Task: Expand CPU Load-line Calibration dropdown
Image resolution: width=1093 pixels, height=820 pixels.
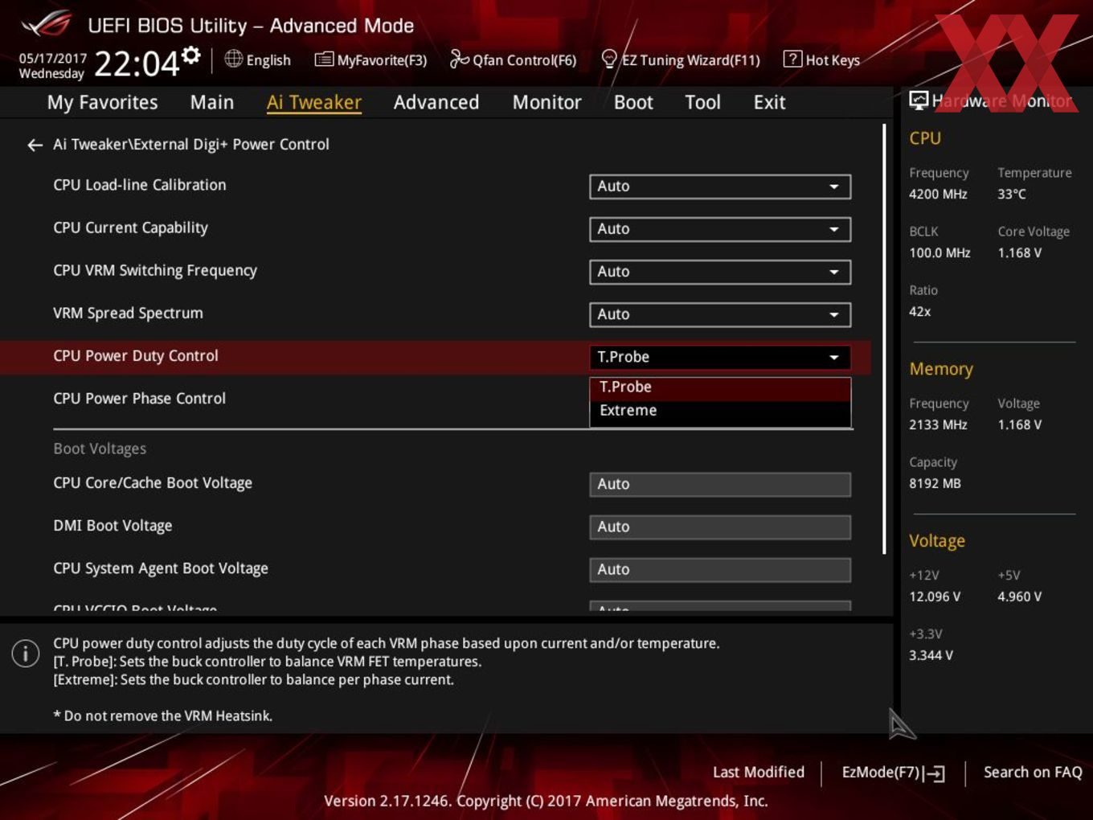Action: point(720,187)
